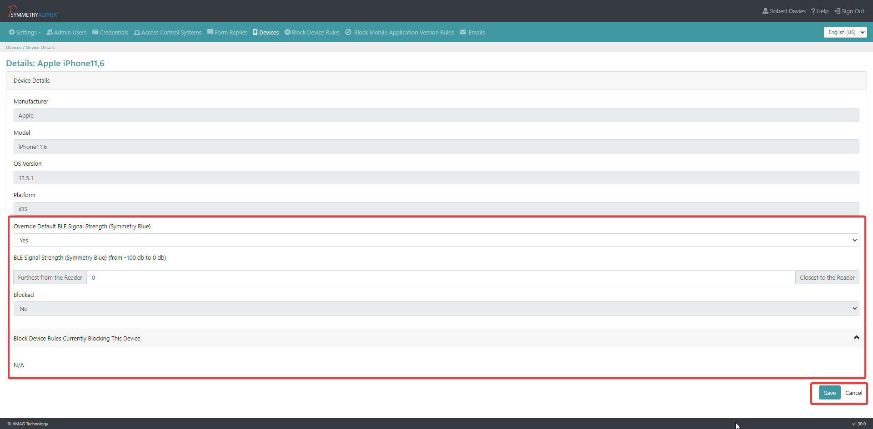Click the Manufacturer field showing Apple

(x=436, y=115)
